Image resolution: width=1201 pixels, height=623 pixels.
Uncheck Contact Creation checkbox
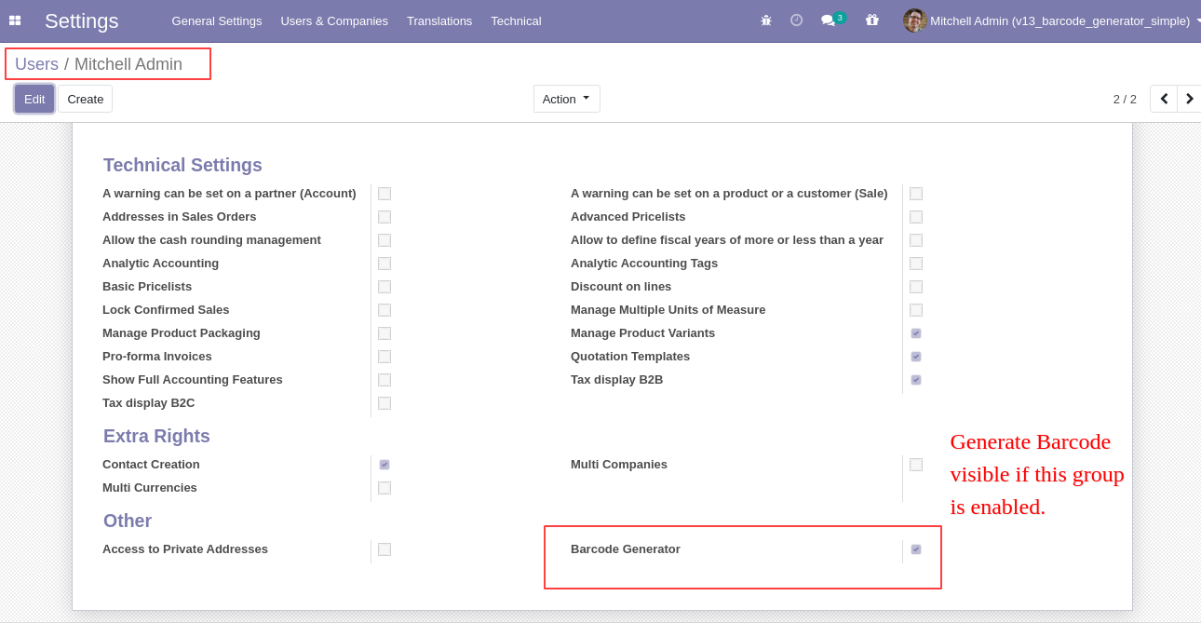coord(385,465)
